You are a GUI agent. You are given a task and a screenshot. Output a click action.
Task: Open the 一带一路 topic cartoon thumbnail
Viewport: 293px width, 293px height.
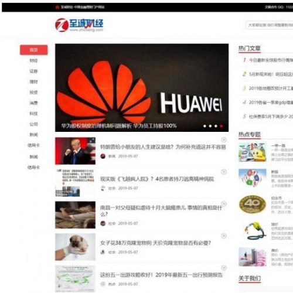253,152
